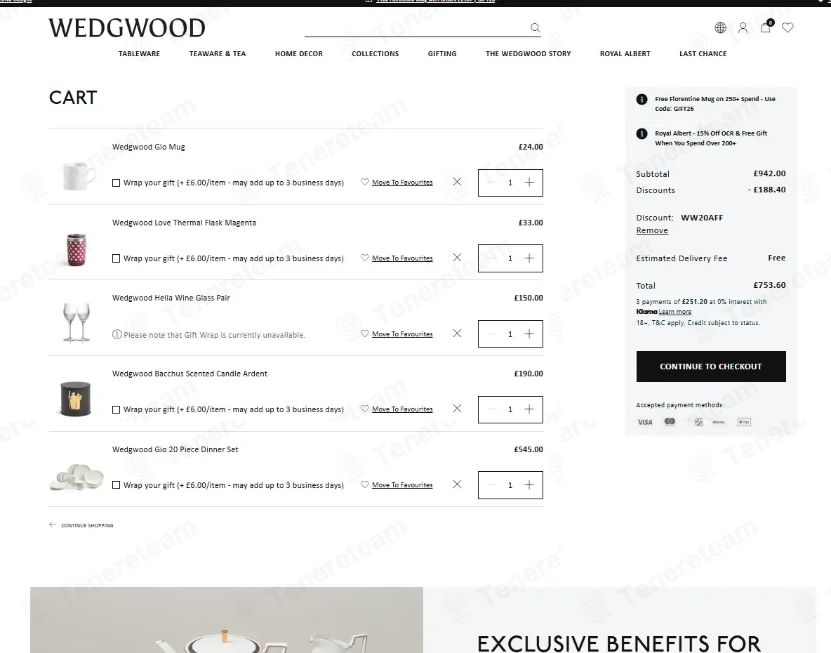Click the search magnifier icon
The image size is (831, 653).
click(x=536, y=27)
